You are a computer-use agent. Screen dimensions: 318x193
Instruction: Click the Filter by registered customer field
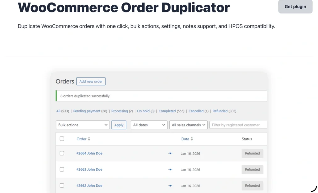(238, 125)
